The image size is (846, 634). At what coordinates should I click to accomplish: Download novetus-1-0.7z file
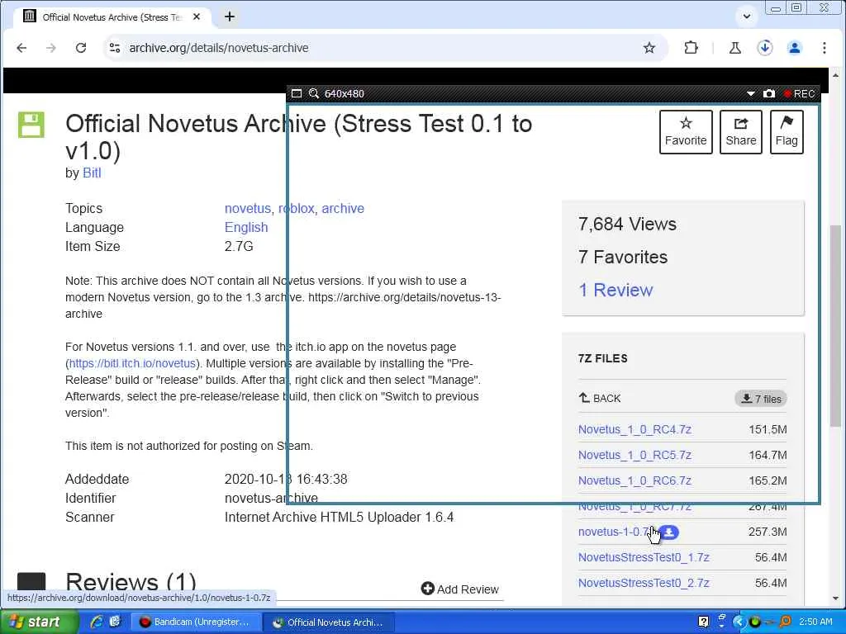(x=615, y=532)
